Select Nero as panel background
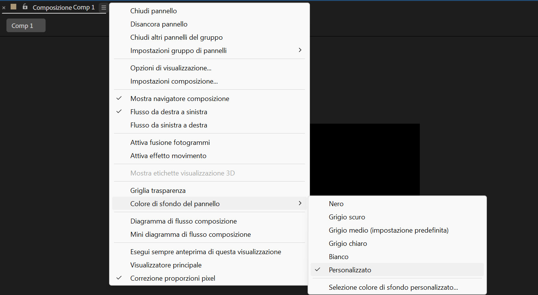 click(x=336, y=204)
